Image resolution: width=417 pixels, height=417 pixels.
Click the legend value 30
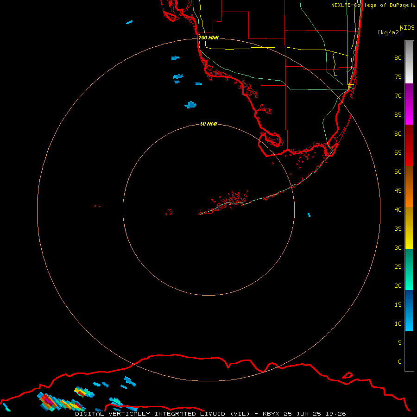(x=398, y=248)
